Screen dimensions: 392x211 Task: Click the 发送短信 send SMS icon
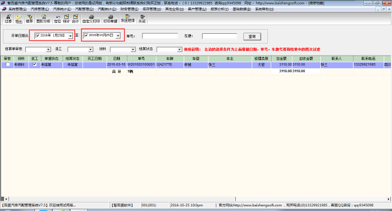(128, 19)
